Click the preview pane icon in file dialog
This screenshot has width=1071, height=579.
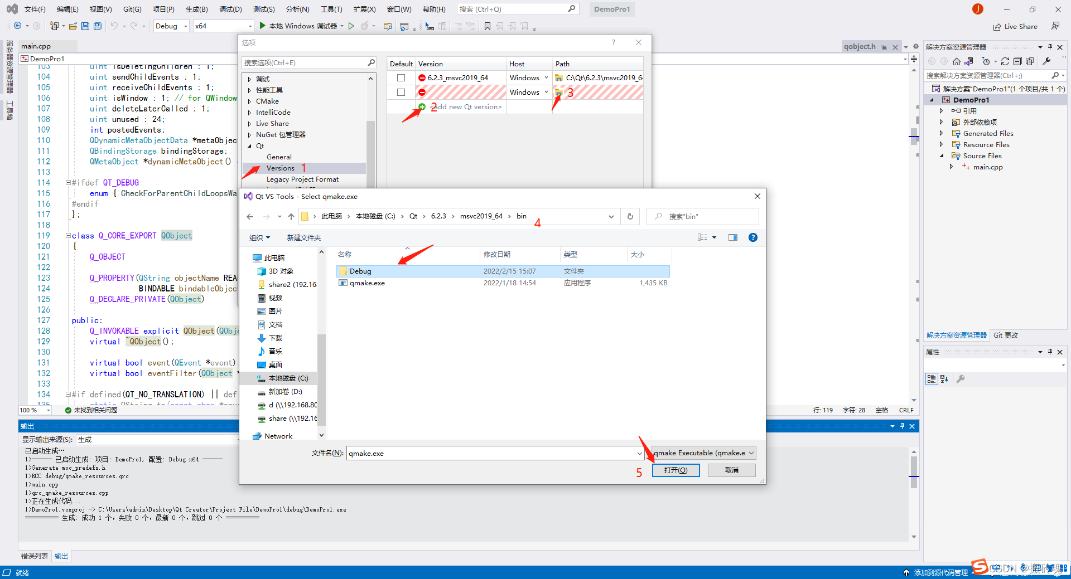(733, 237)
